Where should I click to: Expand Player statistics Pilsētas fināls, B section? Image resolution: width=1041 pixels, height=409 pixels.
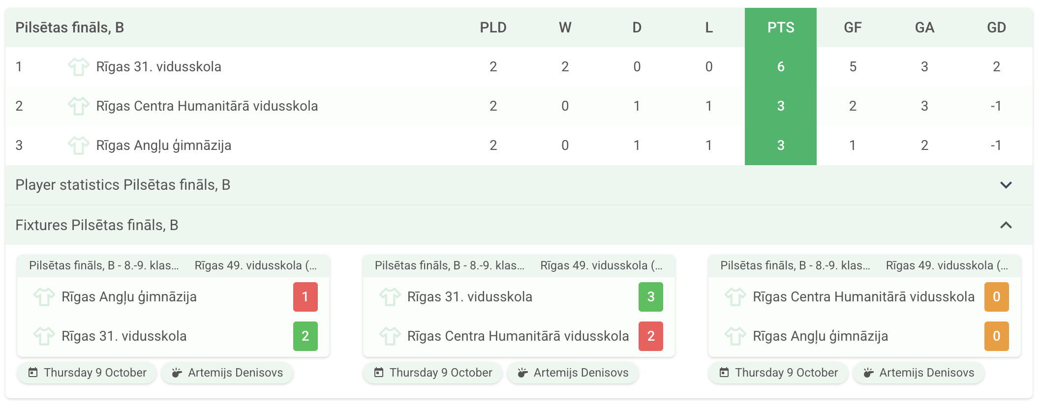123,185
